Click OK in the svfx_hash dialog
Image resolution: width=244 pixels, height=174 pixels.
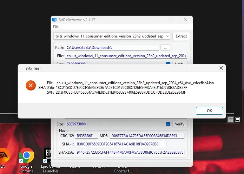209,111
